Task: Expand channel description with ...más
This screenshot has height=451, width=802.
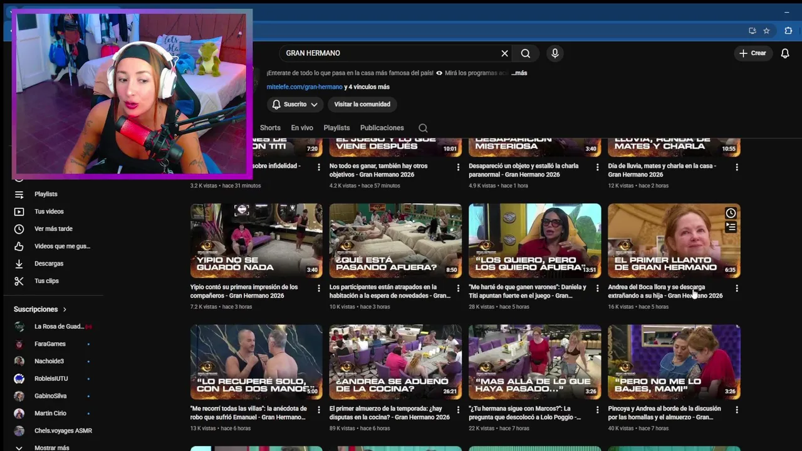Action: point(519,73)
